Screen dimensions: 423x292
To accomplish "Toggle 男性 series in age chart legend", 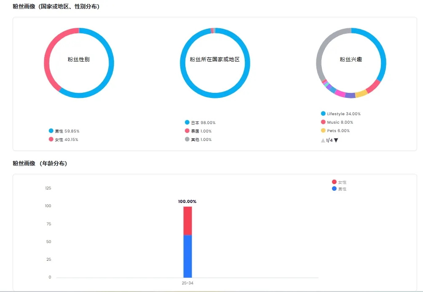I will pyautogui.click(x=340, y=189).
